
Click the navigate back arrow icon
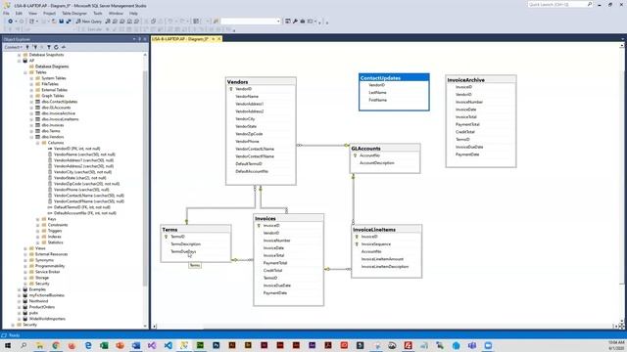point(10,22)
